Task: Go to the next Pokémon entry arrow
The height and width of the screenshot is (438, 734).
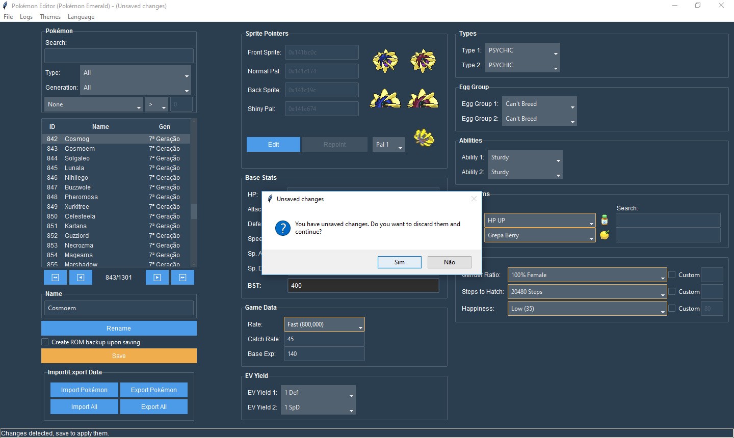Action: pos(157,278)
